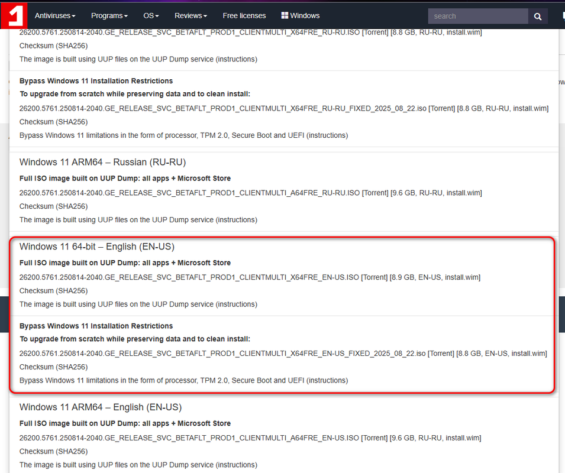Click Windows 11 64-bit – English (EN-US) heading
The height and width of the screenshot is (473, 565).
point(97,247)
